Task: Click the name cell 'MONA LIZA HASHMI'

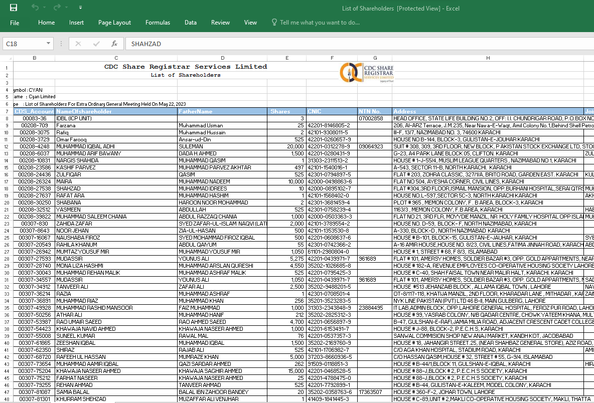Action: [116, 266]
